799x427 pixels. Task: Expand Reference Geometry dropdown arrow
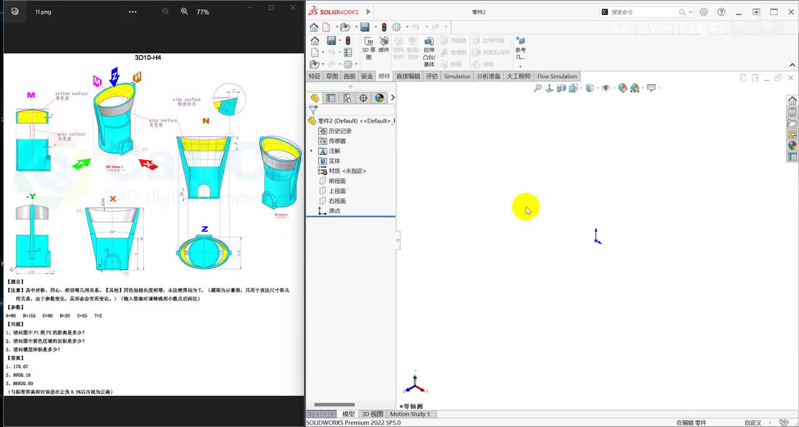520,66
